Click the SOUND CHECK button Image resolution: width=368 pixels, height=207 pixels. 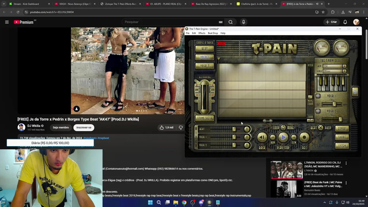pos(204,118)
